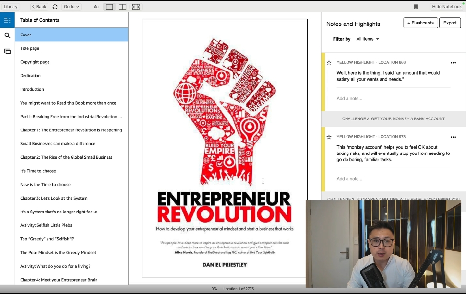This screenshot has height=294, width=466.
Task: Open Activity: What do you do for a living?
Action: pyautogui.click(x=72, y=266)
